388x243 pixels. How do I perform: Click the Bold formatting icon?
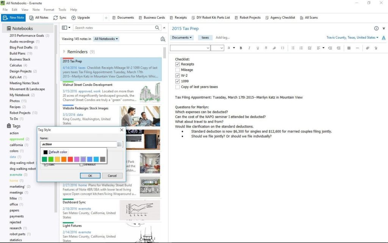click(241, 48)
